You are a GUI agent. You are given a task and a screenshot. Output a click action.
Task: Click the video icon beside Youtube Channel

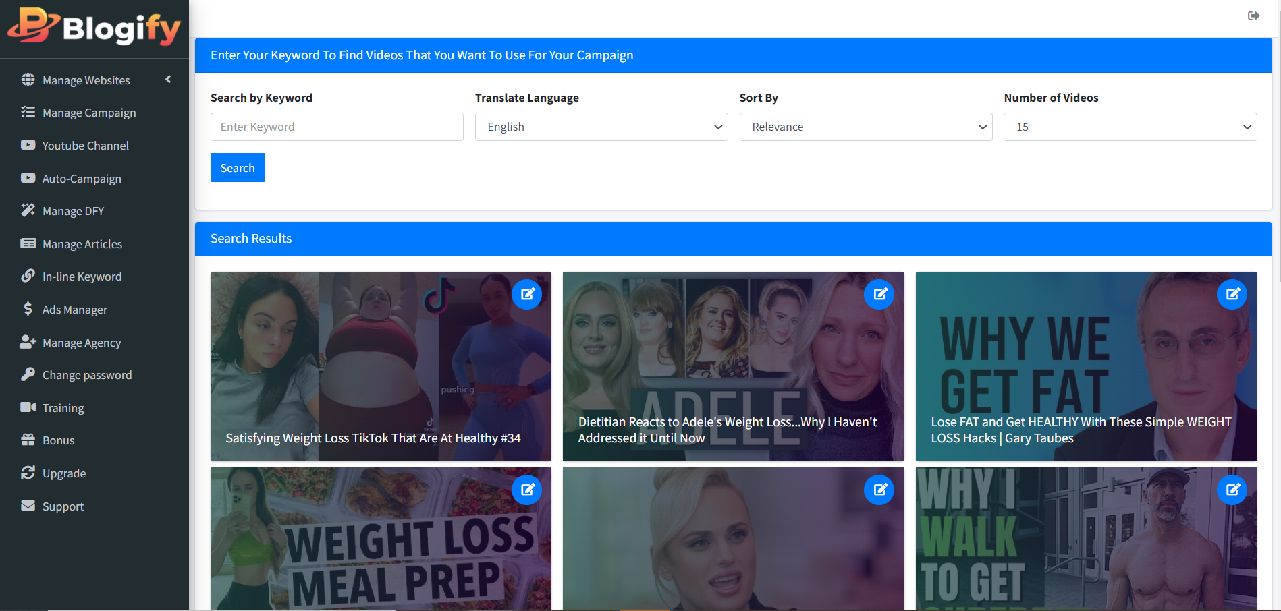pos(28,145)
